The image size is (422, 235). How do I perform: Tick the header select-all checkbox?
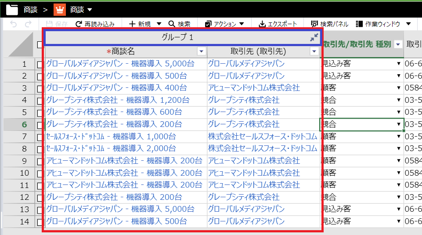(x=40, y=45)
